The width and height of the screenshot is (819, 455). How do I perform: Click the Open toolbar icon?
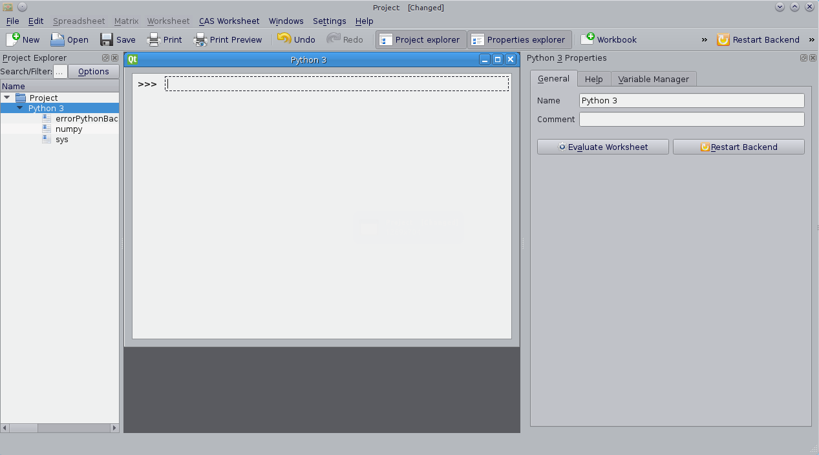click(x=58, y=39)
